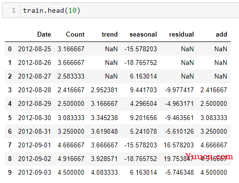Click residual value -5.746348
Image resolution: width=239 pixels, height=183 pixels.
tap(179, 172)
